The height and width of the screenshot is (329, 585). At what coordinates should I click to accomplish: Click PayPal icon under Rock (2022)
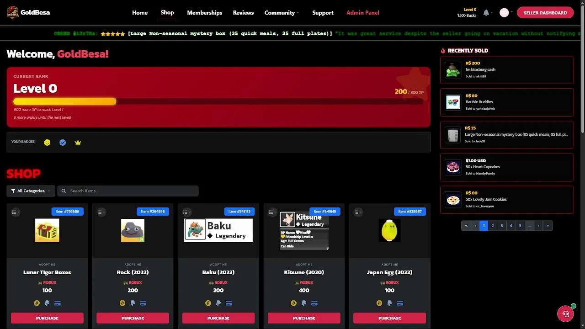[x=133, y=303]
